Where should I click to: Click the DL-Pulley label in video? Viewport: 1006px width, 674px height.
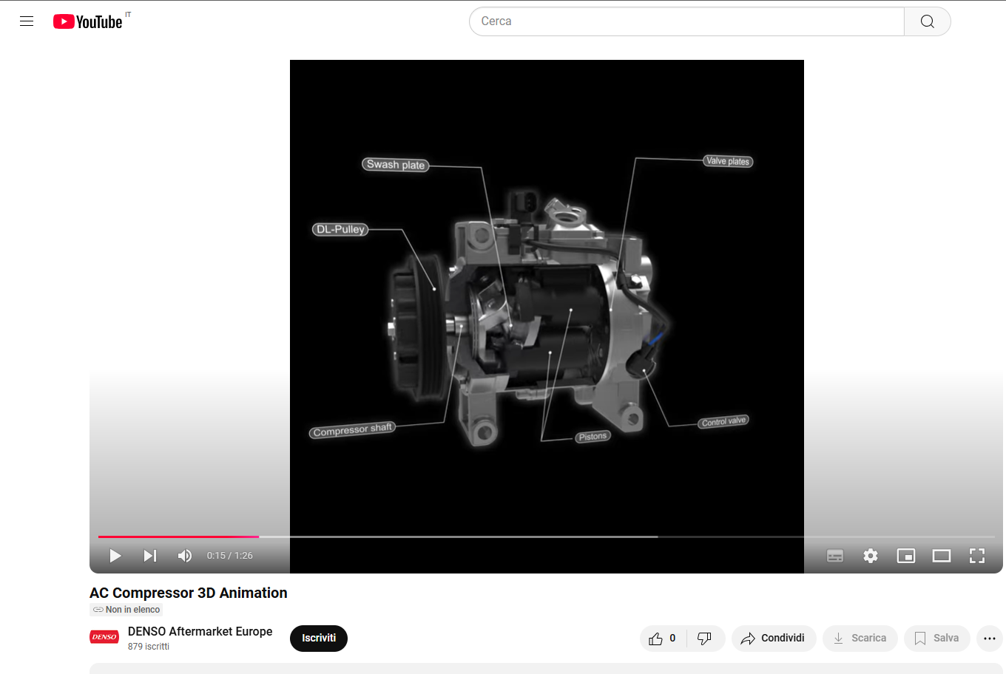pos(340,230)
